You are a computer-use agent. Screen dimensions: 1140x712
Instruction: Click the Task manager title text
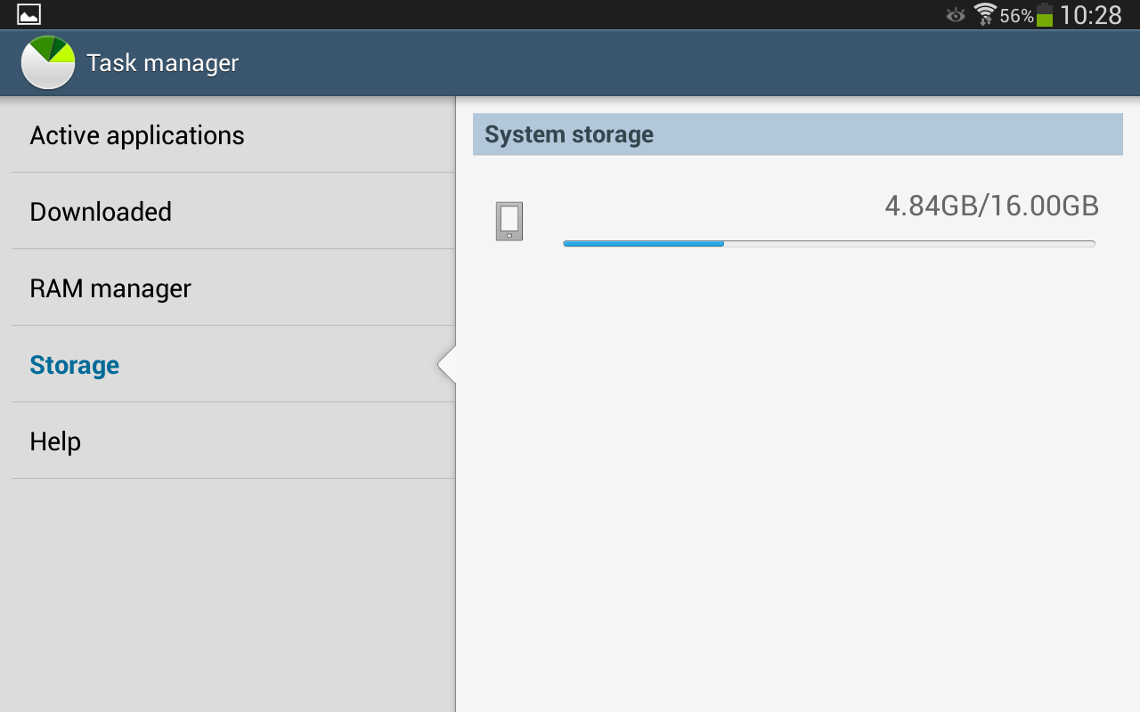coord(163,63)
